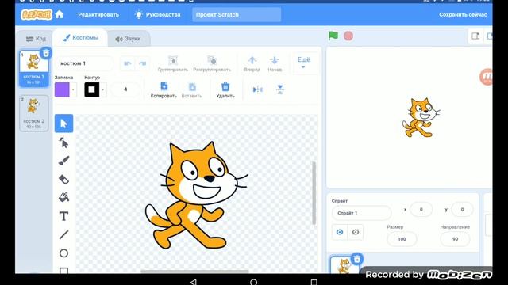Switch to the Код tab

[x=36, y=39]
